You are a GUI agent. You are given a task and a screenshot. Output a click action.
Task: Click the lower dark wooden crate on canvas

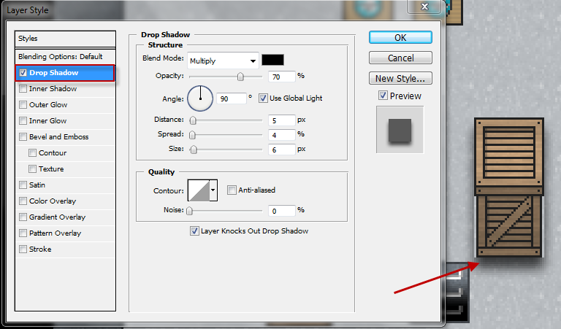click(x=508, y=226)
